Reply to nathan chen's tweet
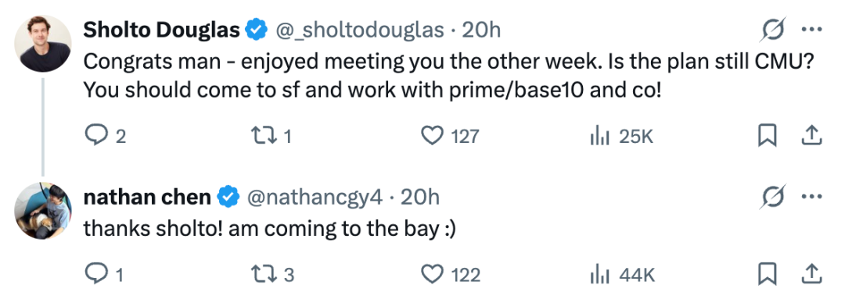The image size is (845, 303). tap(96, 275)
